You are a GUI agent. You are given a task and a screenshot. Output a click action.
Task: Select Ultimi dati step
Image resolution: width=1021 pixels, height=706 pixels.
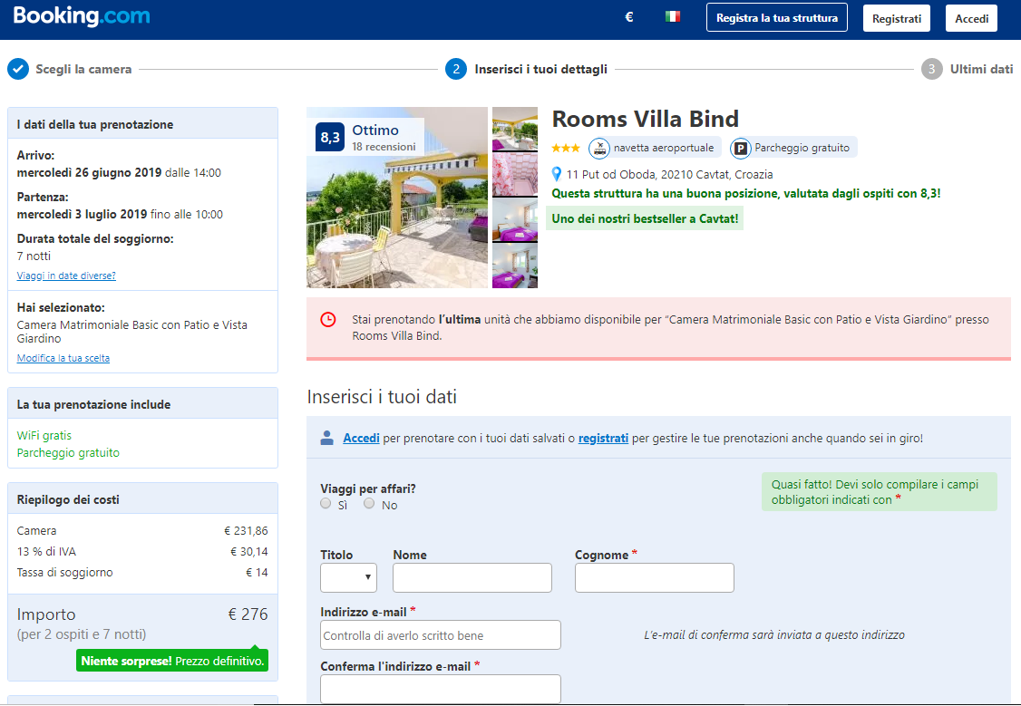click(981, 69)
